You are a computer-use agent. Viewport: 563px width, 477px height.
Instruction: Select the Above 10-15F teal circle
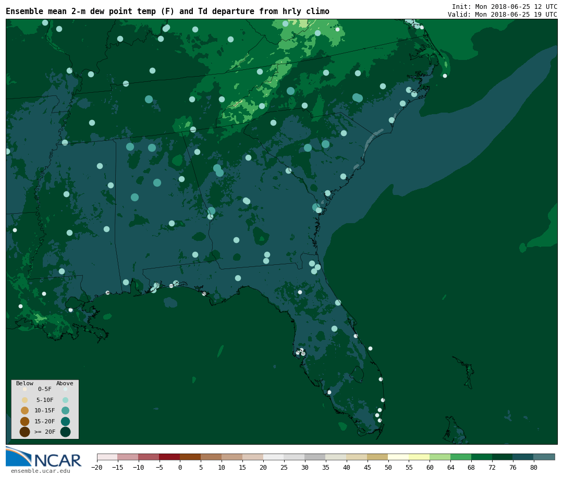65,411
